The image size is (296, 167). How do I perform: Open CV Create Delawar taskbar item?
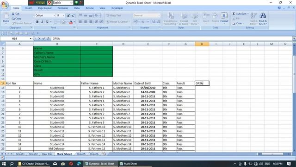(x=34, y=164)
